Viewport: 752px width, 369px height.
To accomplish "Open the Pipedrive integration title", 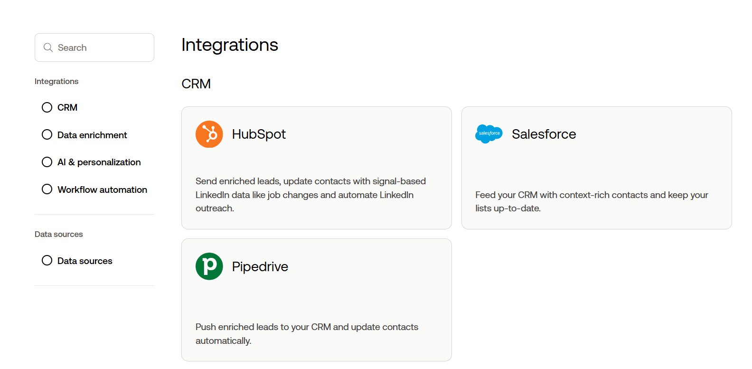I will [260, 267].
